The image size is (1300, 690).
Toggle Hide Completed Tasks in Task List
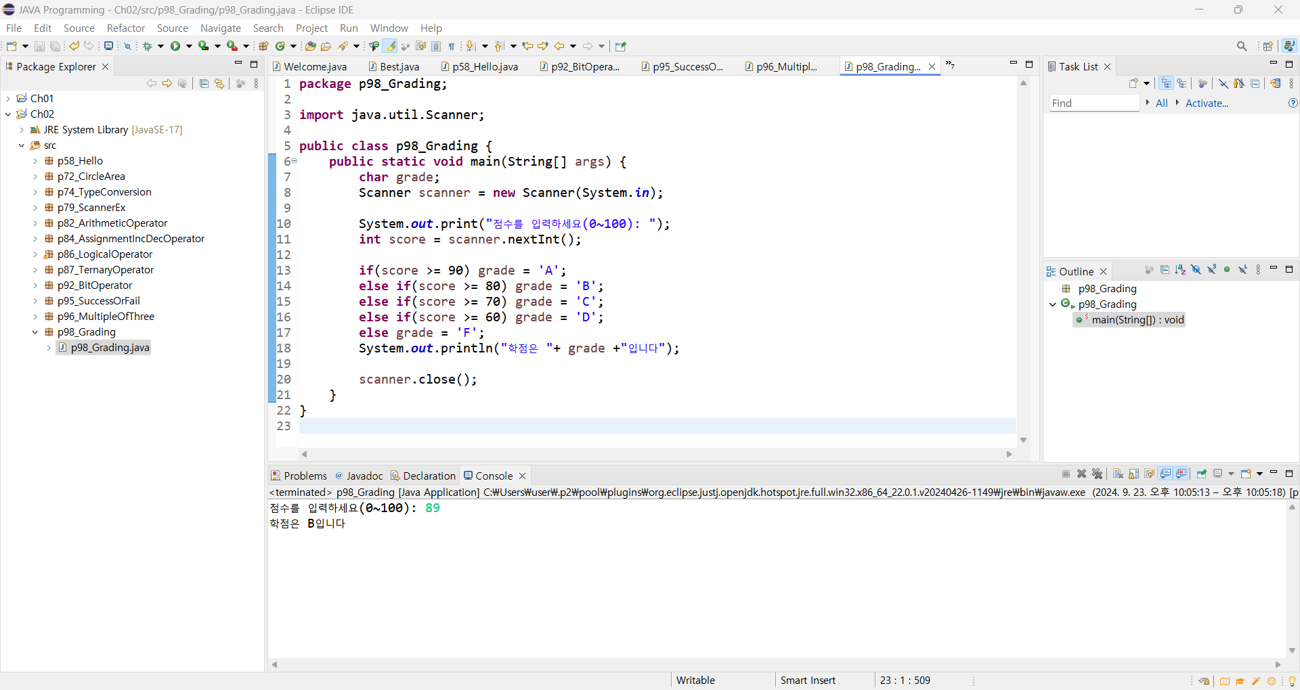pyautogui.click(x=1223, y=83)
